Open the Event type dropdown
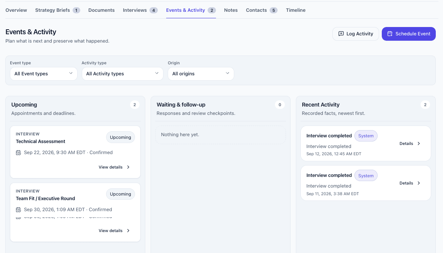 43,74
